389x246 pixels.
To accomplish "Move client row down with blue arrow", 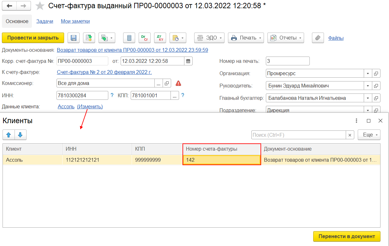I will [21, 135].
